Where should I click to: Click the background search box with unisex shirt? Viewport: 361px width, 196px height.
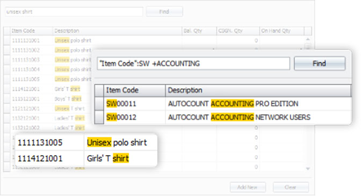[74, 12]
